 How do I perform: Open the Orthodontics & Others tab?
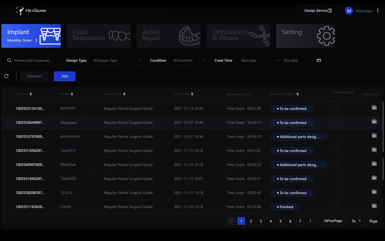tap(238, 36)
